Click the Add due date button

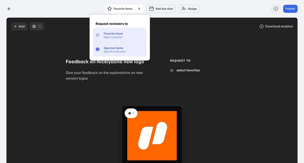(x=161, y=9)
